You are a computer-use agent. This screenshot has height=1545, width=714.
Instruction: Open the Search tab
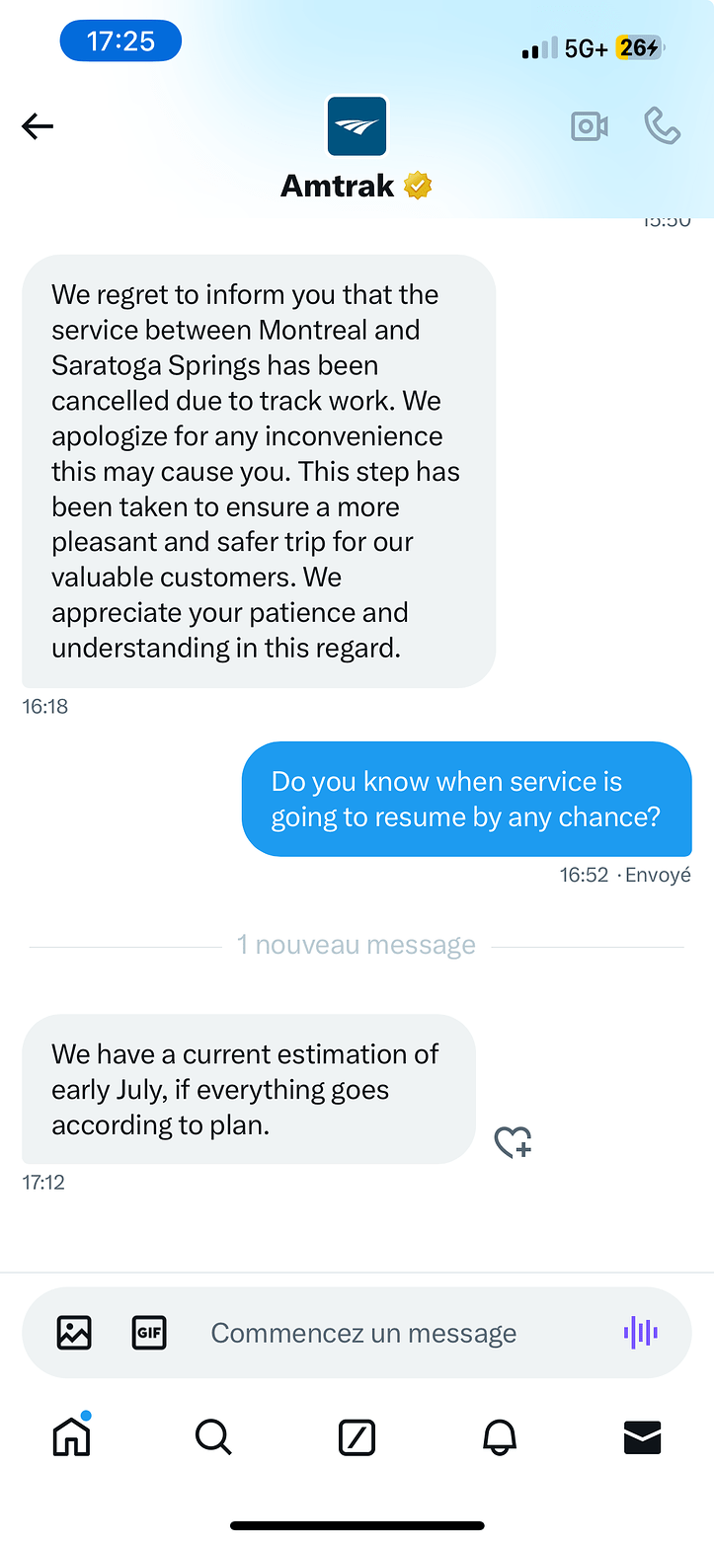[x=213, y=1437]
